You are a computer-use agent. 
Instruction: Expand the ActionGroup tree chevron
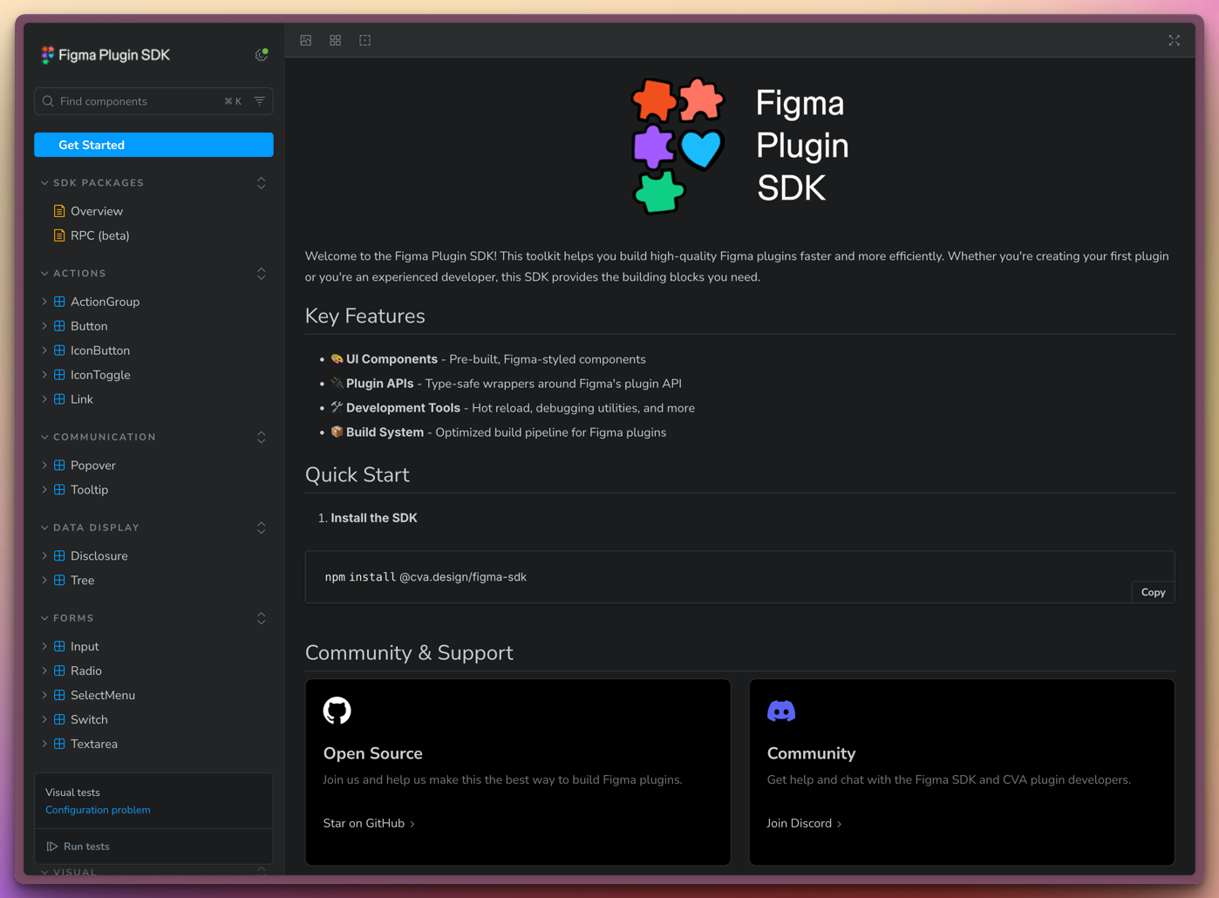44,302
